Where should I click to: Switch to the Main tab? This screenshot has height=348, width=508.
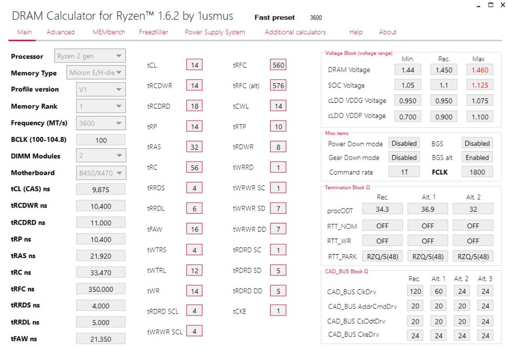[x=24, y=32]
